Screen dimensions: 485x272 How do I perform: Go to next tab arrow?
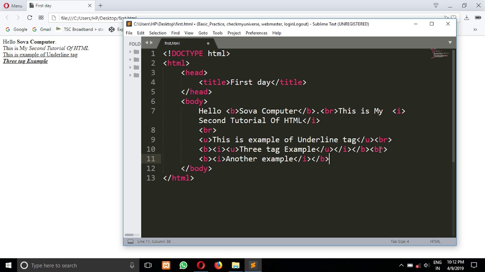tap(152, 43)
